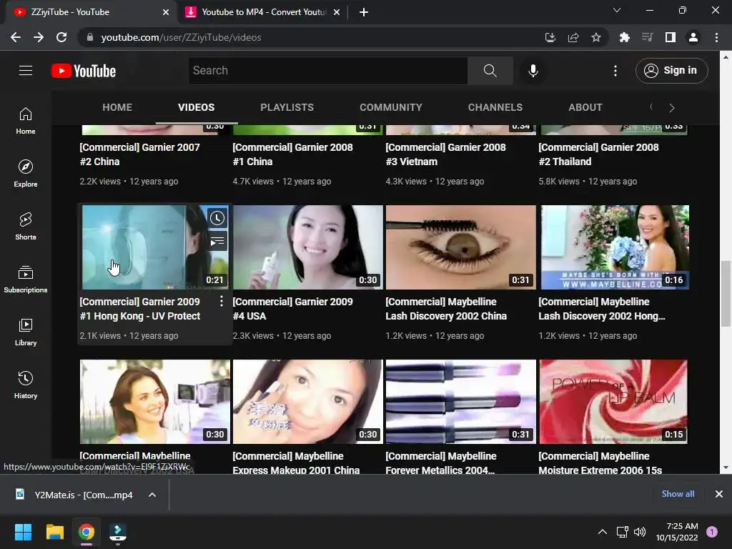Show next channel tabs with right chevron

point(672,108)
